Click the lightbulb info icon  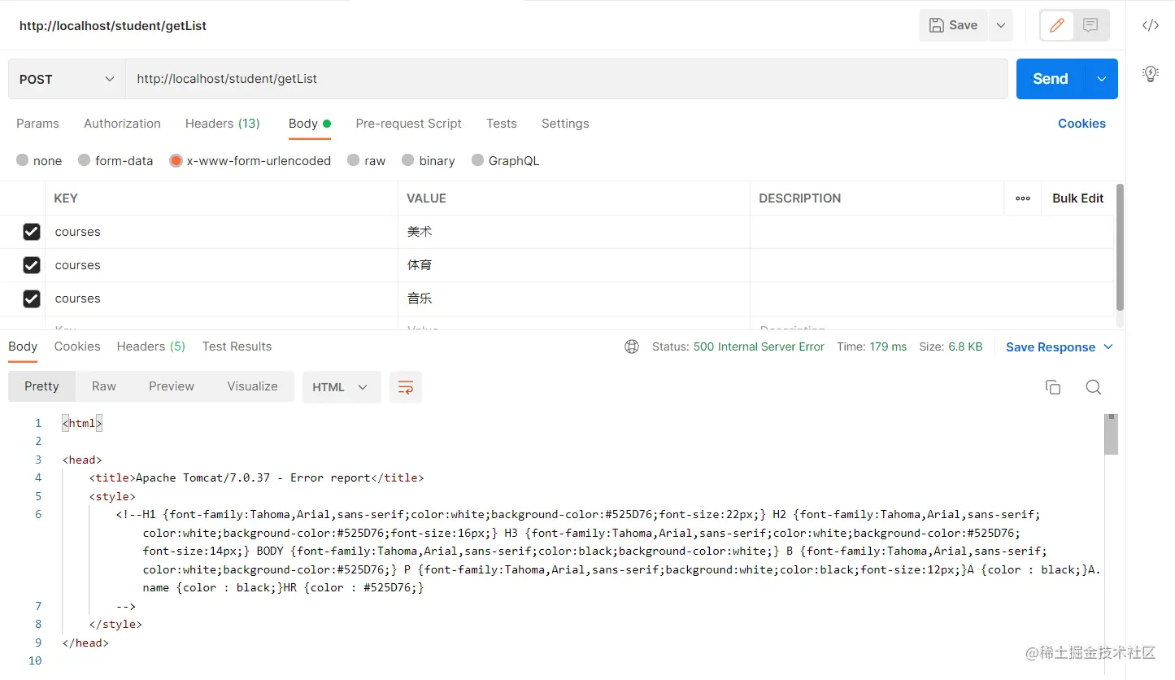tap(1150, 74)
